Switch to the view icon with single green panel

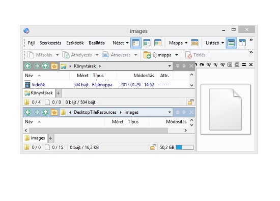pos(147,43)
